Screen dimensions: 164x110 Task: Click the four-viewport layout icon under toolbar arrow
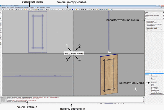click(x=67, y=9)
